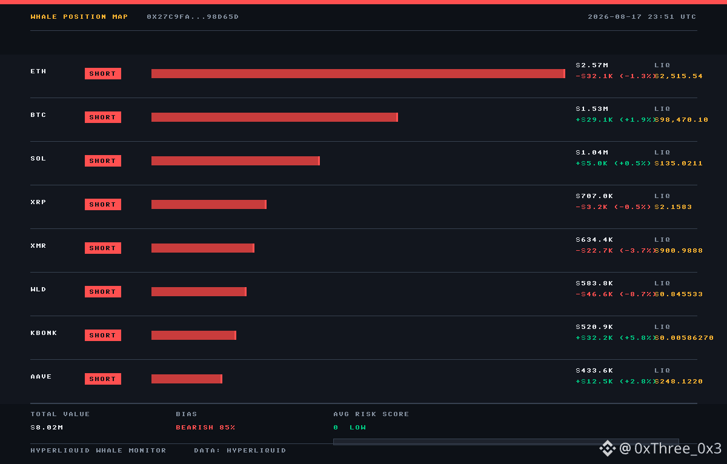Click the AVG RISK SCORE heading

click(x=371, y=414)
